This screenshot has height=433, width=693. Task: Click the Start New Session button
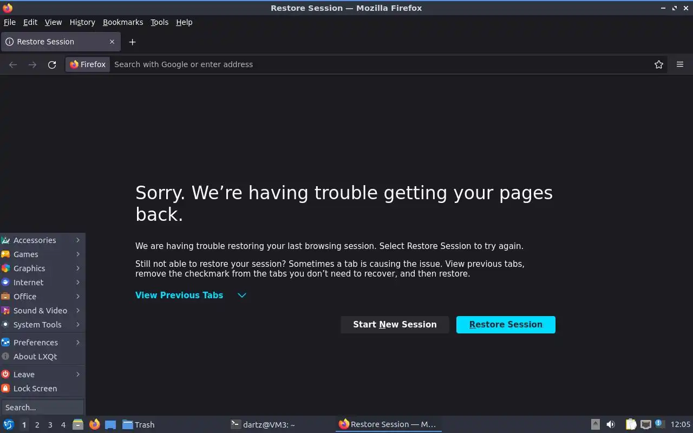click(395, 325)
